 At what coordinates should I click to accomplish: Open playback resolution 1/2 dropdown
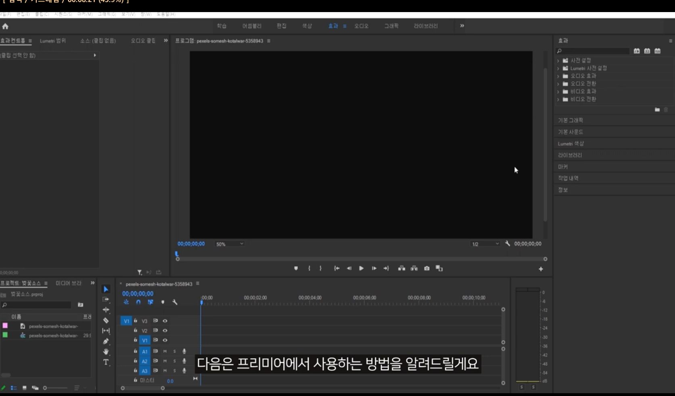[485, 244]
